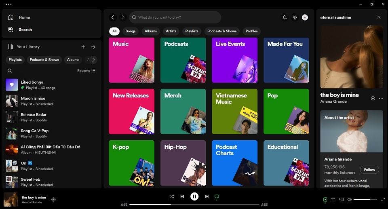Open the Educational category tile
The height and width of the screenshot is (209, 388).
[286, 163]
